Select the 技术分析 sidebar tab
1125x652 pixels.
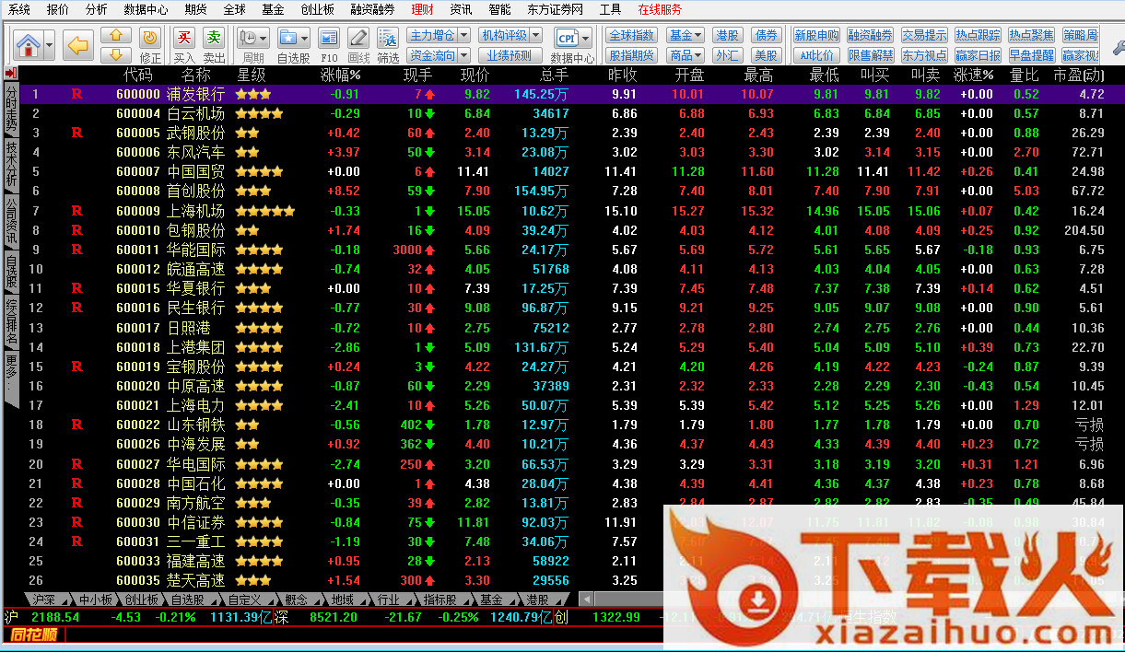(x=11, y=164)
